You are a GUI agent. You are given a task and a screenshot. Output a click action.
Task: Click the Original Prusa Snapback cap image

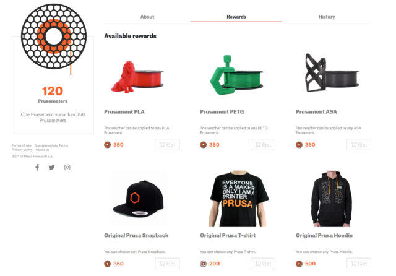pos(139,199)
